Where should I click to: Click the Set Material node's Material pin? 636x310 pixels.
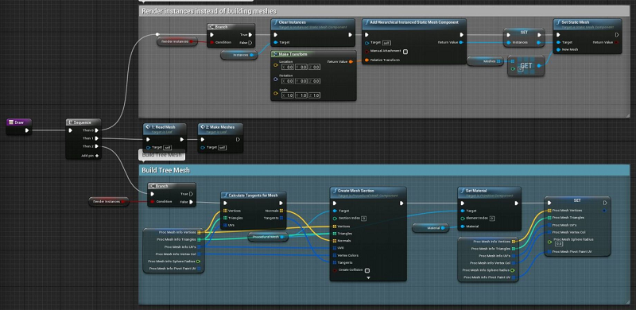click(463, 226)
